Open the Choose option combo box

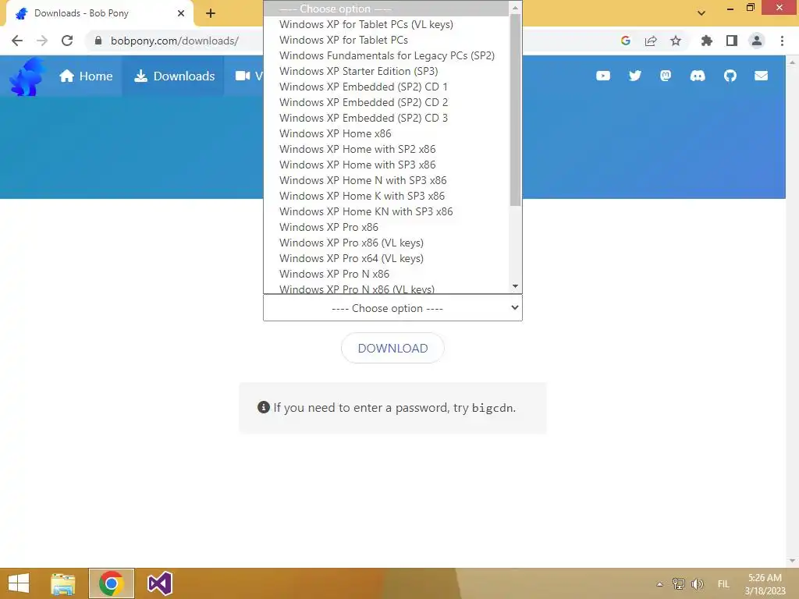(x=392, y=307)
